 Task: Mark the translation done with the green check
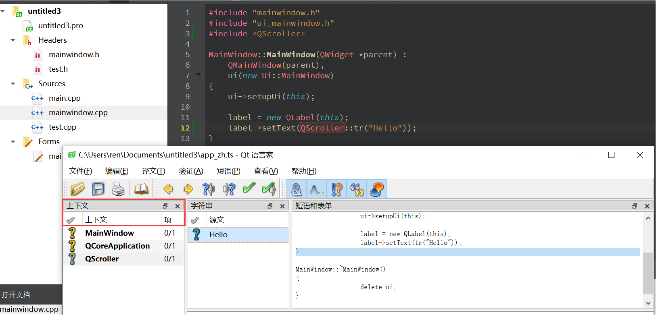pyautogui.click(x=249, y=188)
